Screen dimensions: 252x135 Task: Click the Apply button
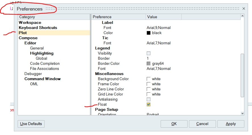231,124
